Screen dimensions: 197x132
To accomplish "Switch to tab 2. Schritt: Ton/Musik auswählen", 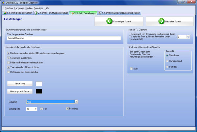I will pyautogui.click(x=52, y=13).
